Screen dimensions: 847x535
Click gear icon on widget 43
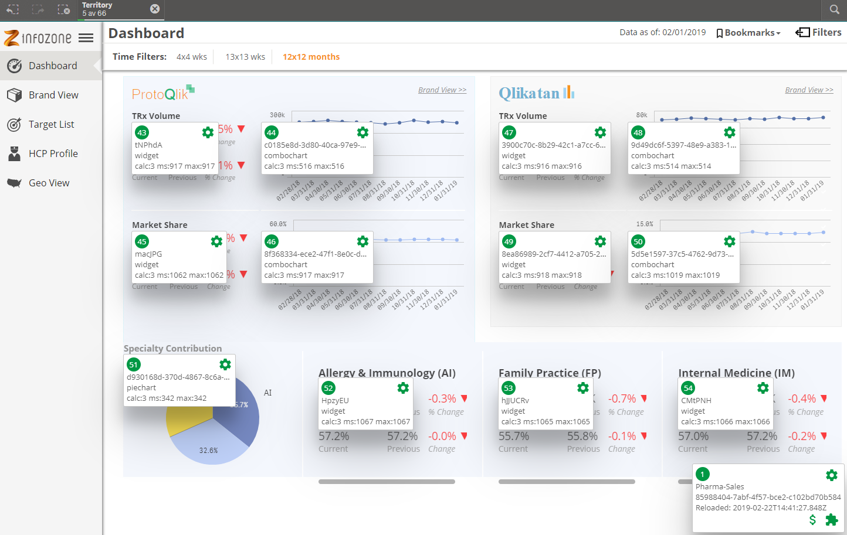(208, 132)
